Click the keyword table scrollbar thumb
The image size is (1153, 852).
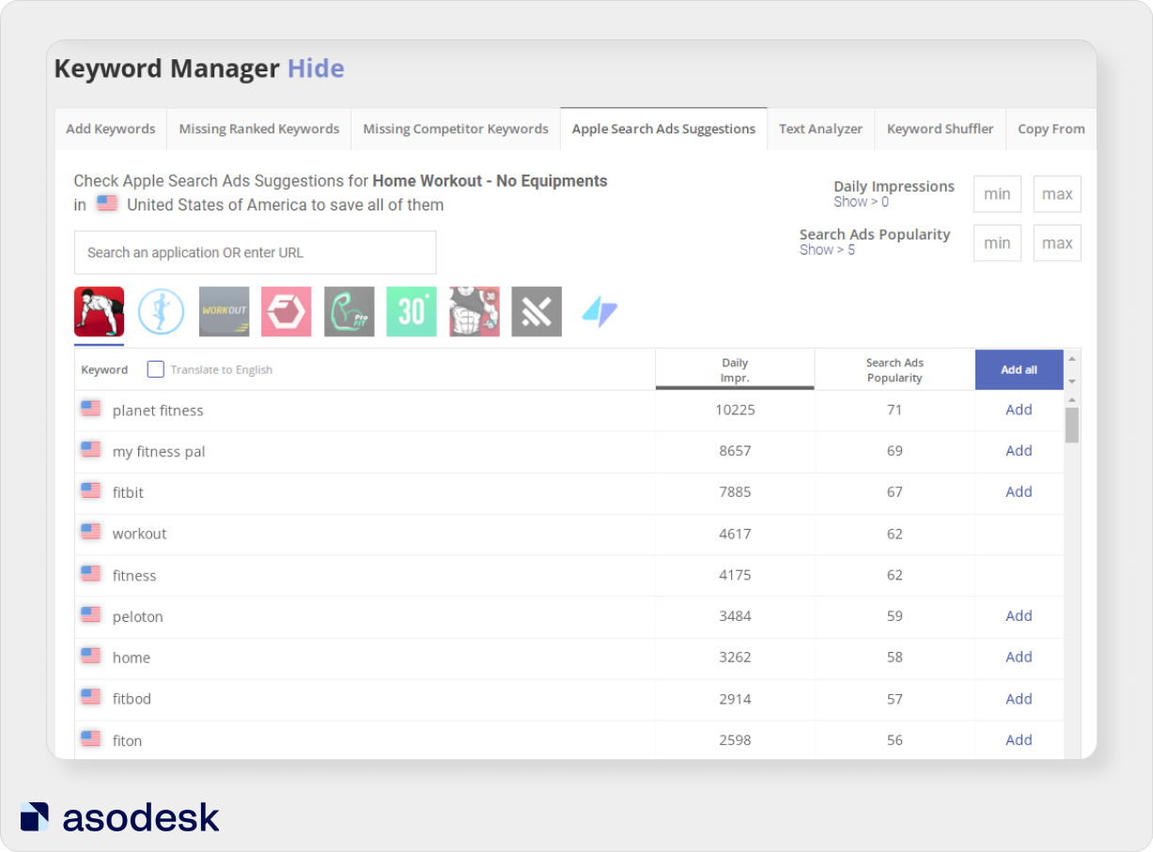click(1072, 425)
